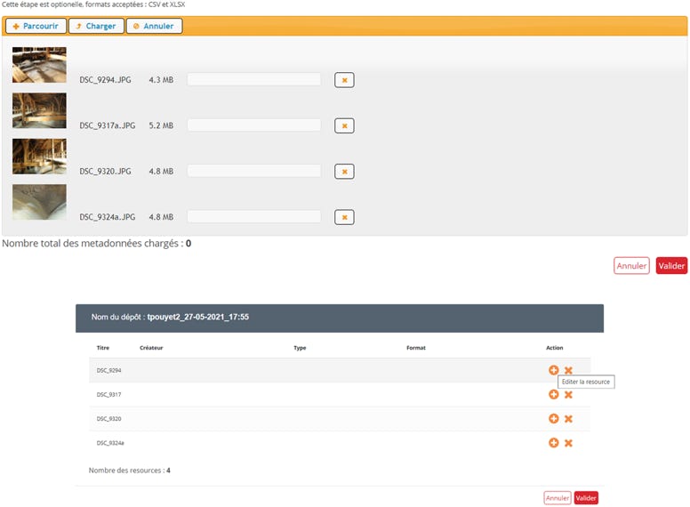Remove DSC_9324a.JPG from upload queue
This screenshot has height=507, width=690.
point(344,217)
